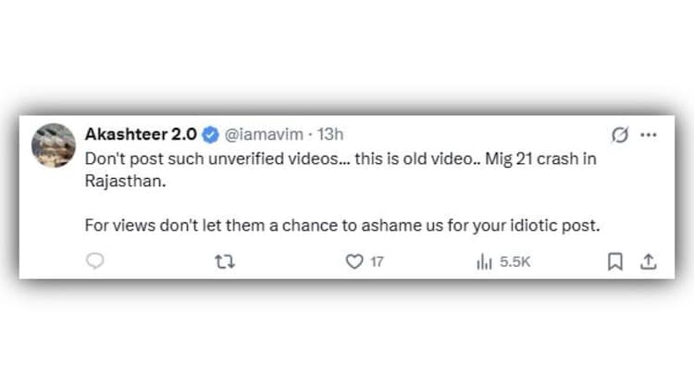Share the tweet via the upload arrow icon

click(649, 262)
